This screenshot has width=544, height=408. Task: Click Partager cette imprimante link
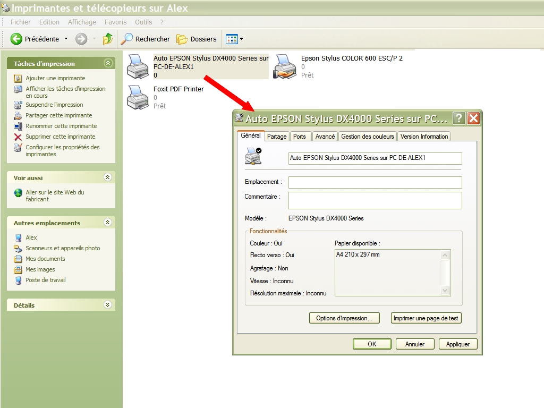[x=59, y=115]
